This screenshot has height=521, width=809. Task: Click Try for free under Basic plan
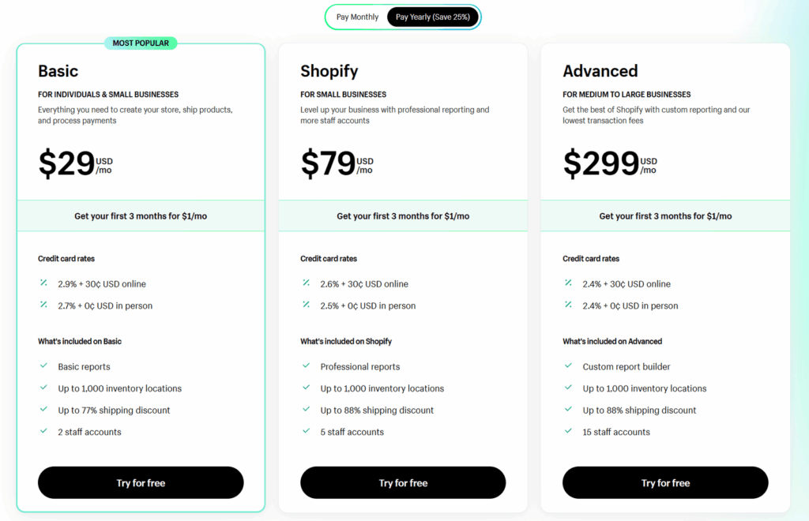(x=141, y=482)
